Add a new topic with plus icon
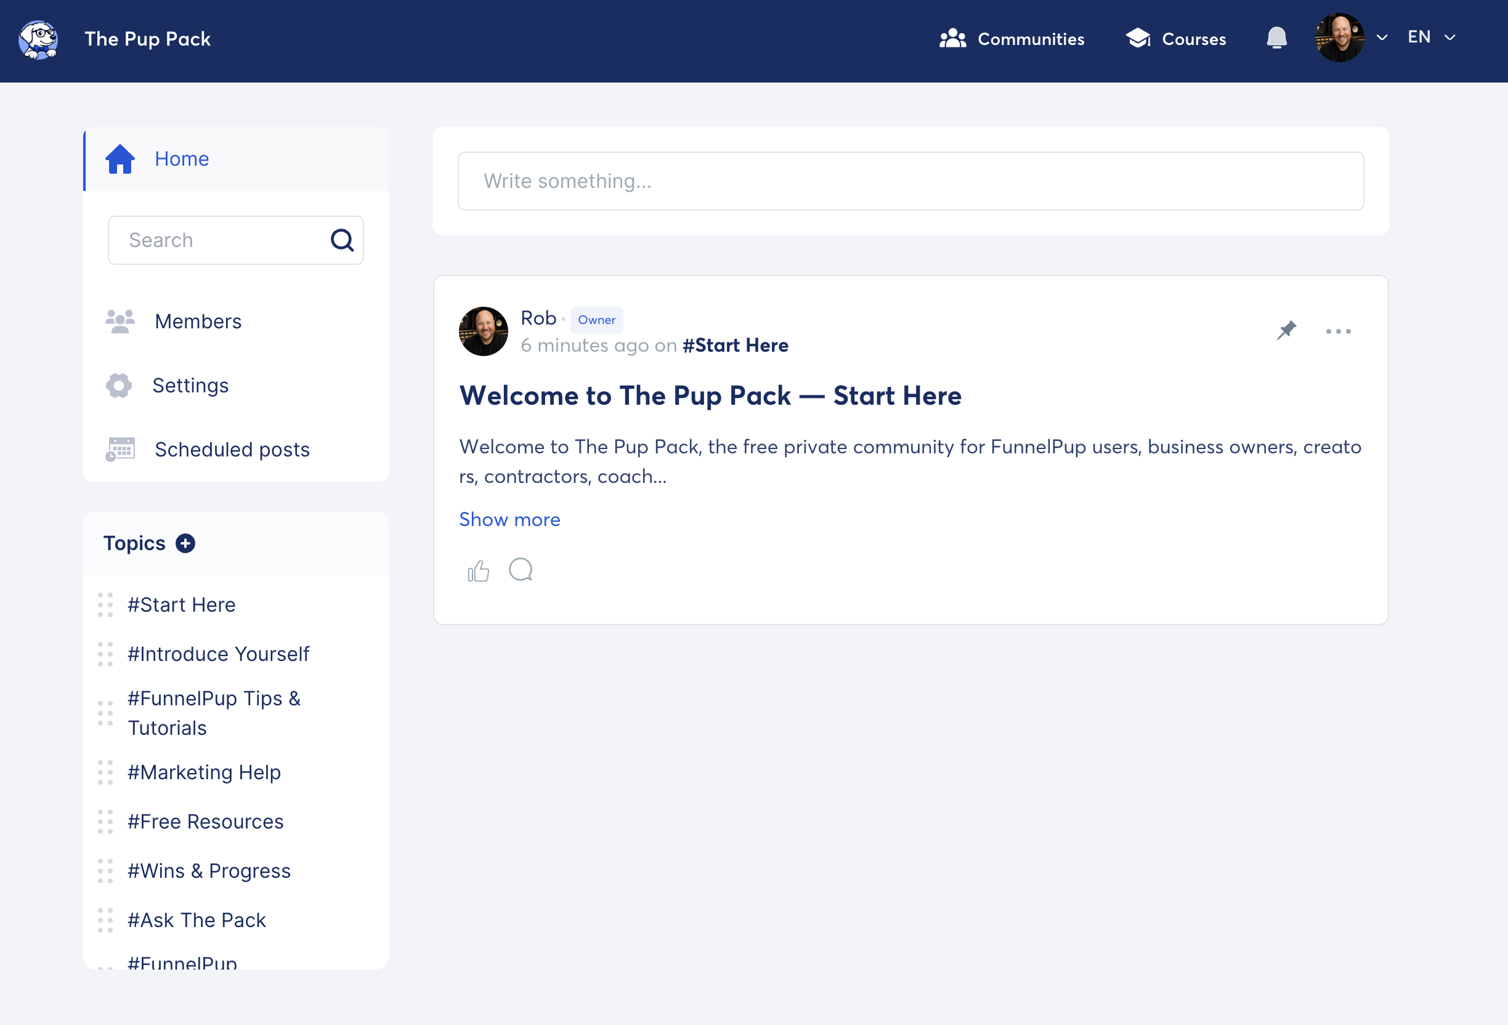1508x1025 pixels. tap(185, 543)
